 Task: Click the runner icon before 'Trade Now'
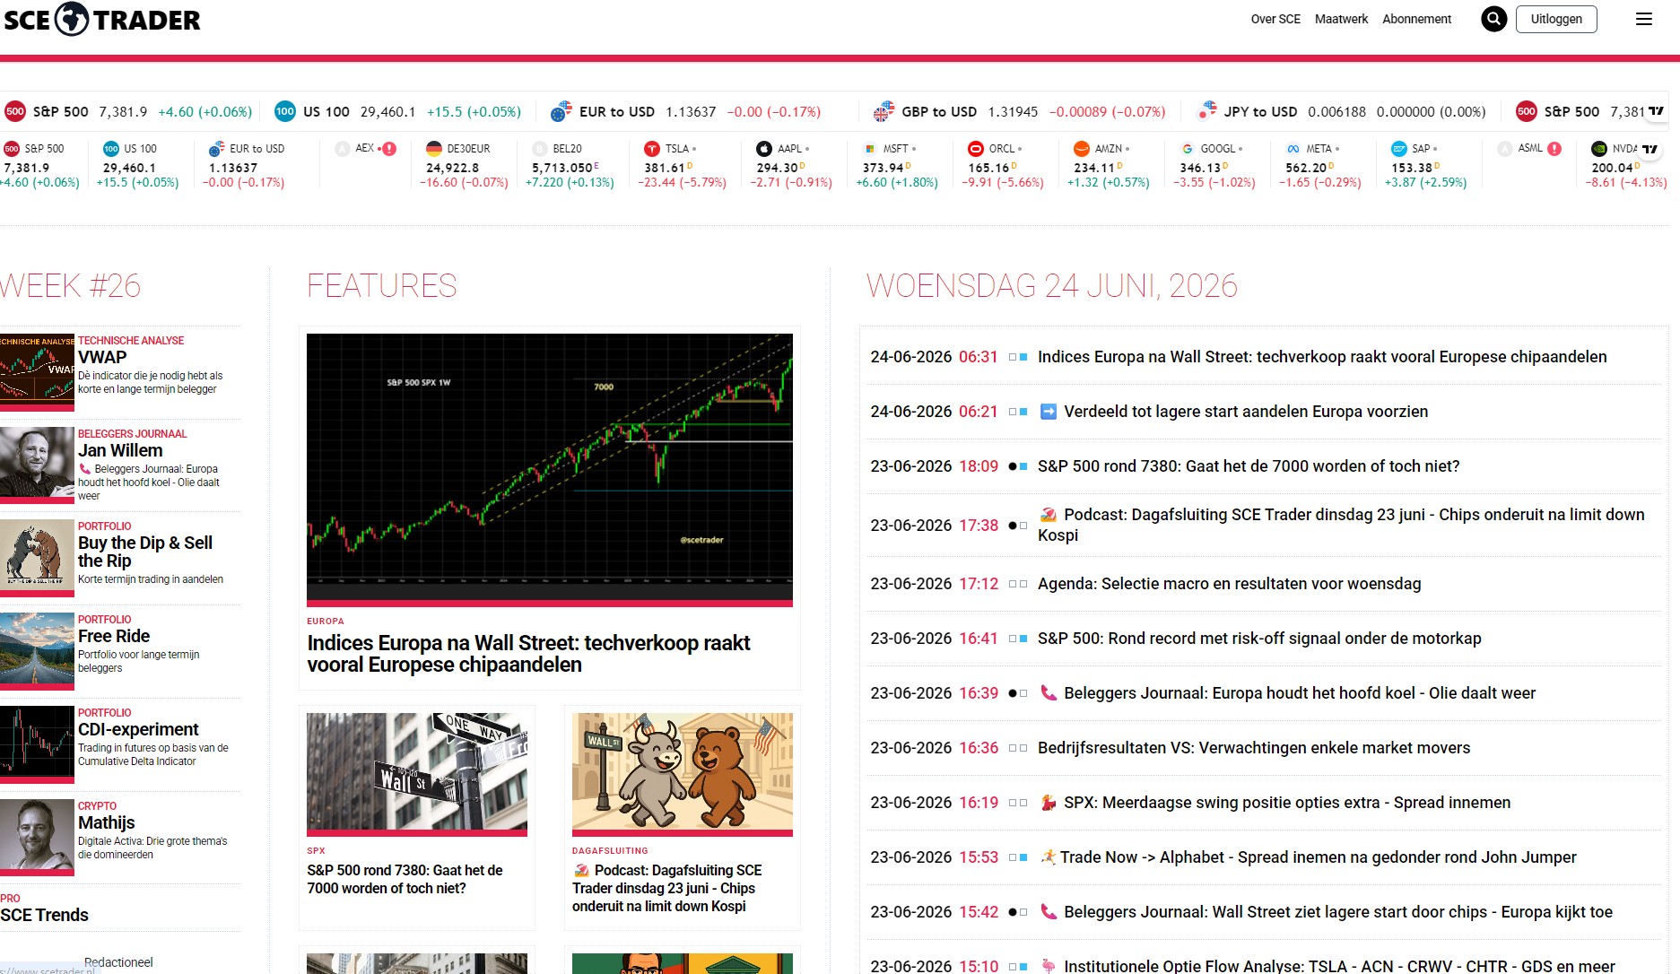click(x=1048, y=857)
